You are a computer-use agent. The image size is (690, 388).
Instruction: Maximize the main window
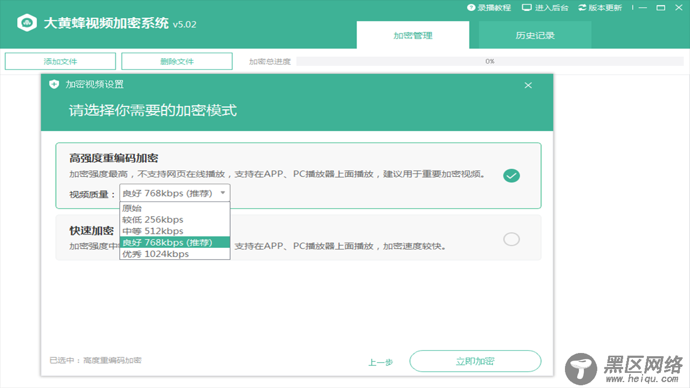pyautogui.click(x=661, y=8)
